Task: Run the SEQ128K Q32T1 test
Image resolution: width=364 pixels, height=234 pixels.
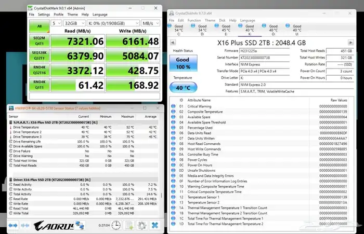Action: tap(40, 56)
